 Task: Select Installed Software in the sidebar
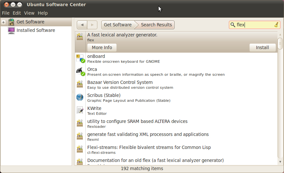(x=36, y=30)
